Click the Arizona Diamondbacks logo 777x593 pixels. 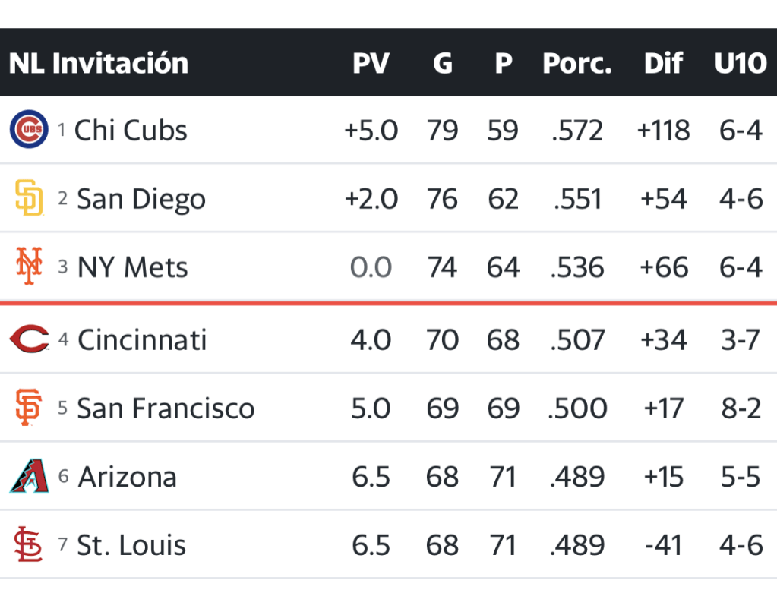[29, 477]
